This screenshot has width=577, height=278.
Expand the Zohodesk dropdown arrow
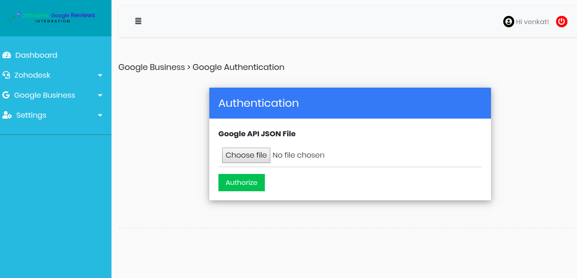tap(100, 75)
